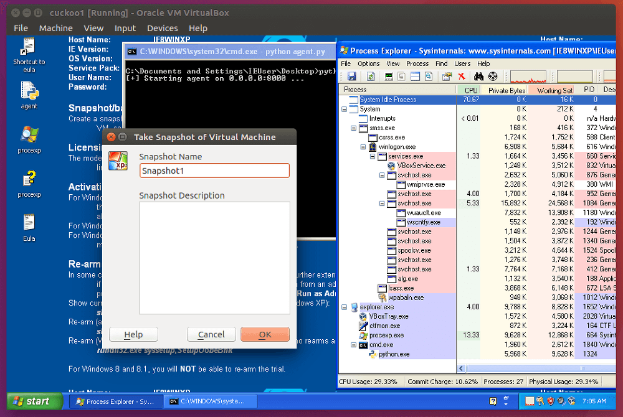Viewport: 623px width, 417px height.
Task: Click the Refresh Now toolbar icon
Action: point(371,76)
